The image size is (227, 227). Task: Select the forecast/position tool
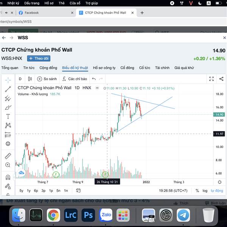8,135
